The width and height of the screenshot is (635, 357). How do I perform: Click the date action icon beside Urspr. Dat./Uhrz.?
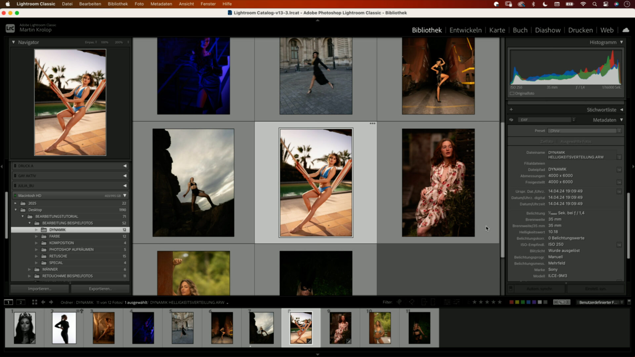coord(619,191)
